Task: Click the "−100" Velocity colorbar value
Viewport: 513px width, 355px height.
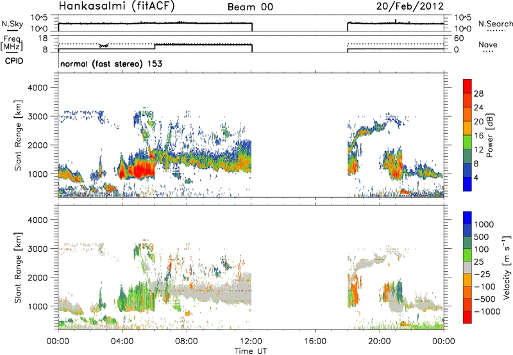Action: tap(485, 286)
